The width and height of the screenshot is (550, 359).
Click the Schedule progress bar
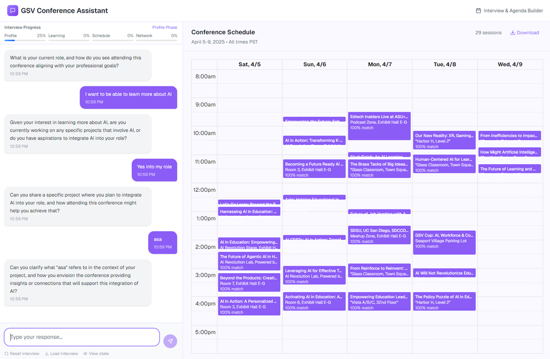click(113, 40)
